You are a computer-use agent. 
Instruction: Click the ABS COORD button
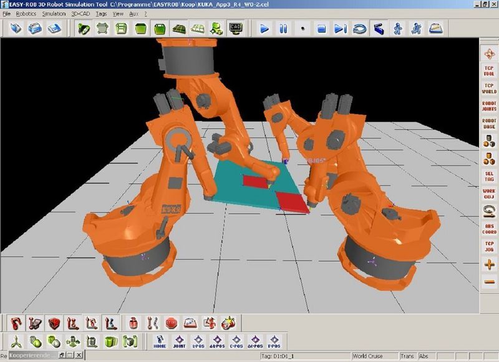489,229
